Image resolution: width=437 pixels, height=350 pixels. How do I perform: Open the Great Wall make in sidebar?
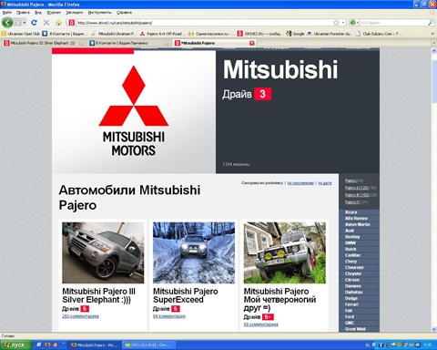[x=355, y=329]
